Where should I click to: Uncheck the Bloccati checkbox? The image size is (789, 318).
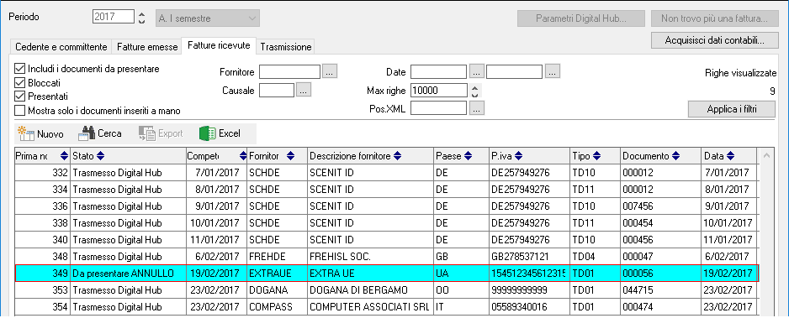click(20, 82)
